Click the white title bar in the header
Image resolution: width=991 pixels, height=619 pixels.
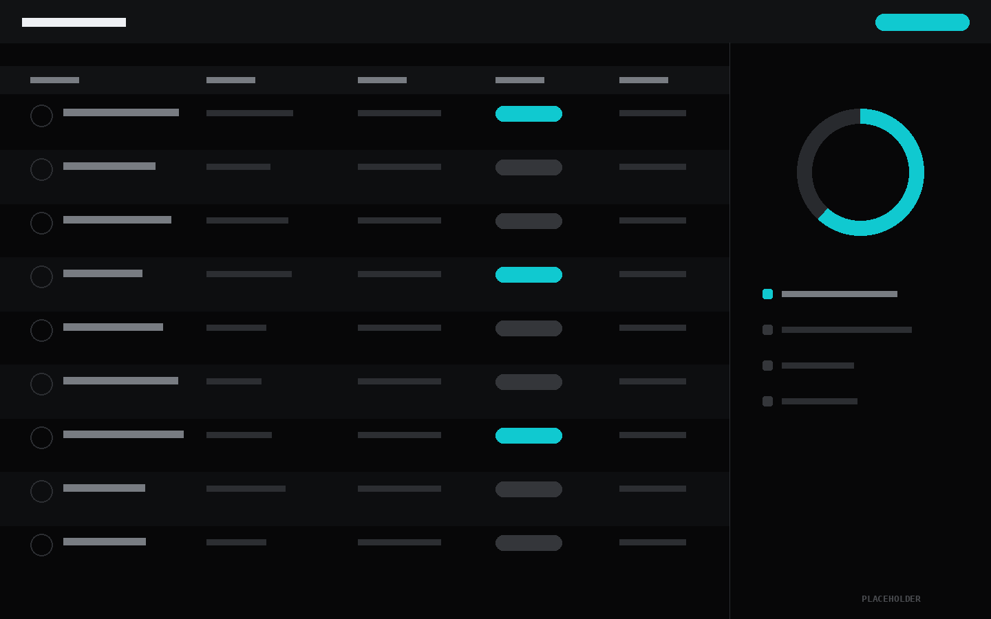74,22
